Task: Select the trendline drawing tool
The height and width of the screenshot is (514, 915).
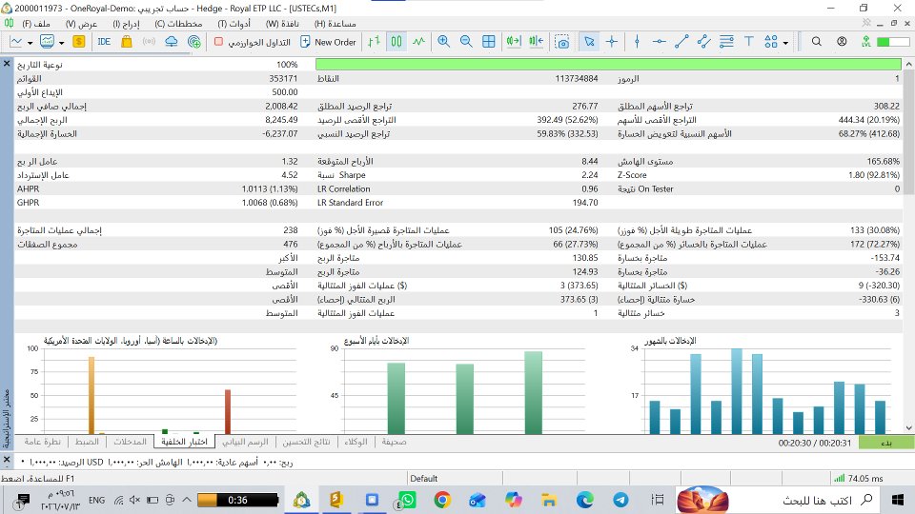Action: [x=681, y=41]
